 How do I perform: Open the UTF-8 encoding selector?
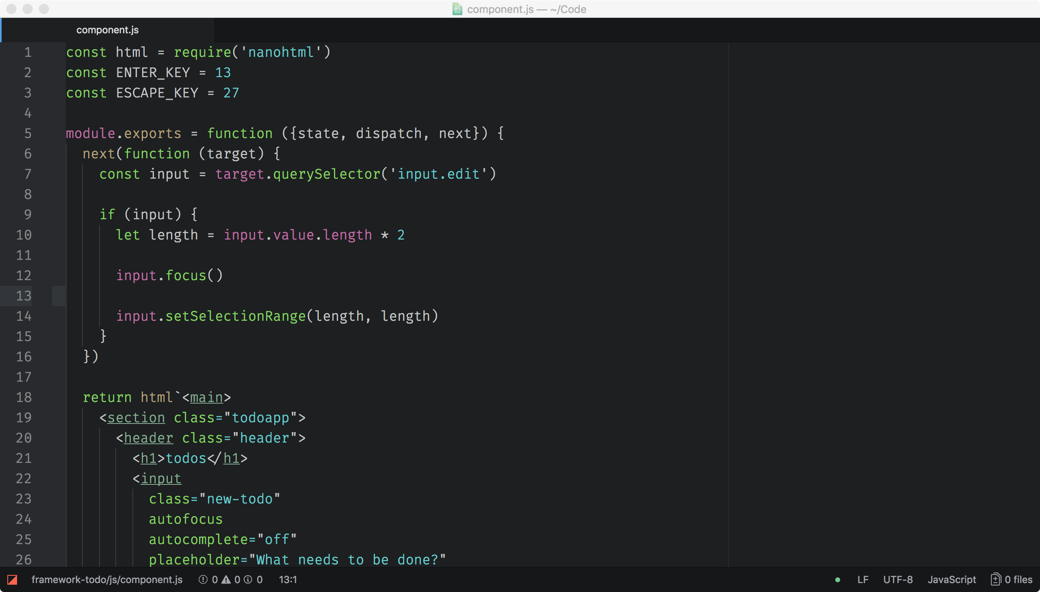pos(898,579)
